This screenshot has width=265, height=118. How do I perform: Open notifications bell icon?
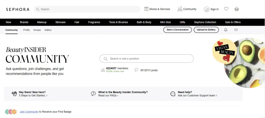point(226,30)
